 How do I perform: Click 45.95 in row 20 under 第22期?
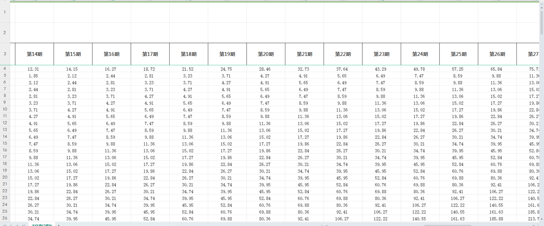click(343, 178)
